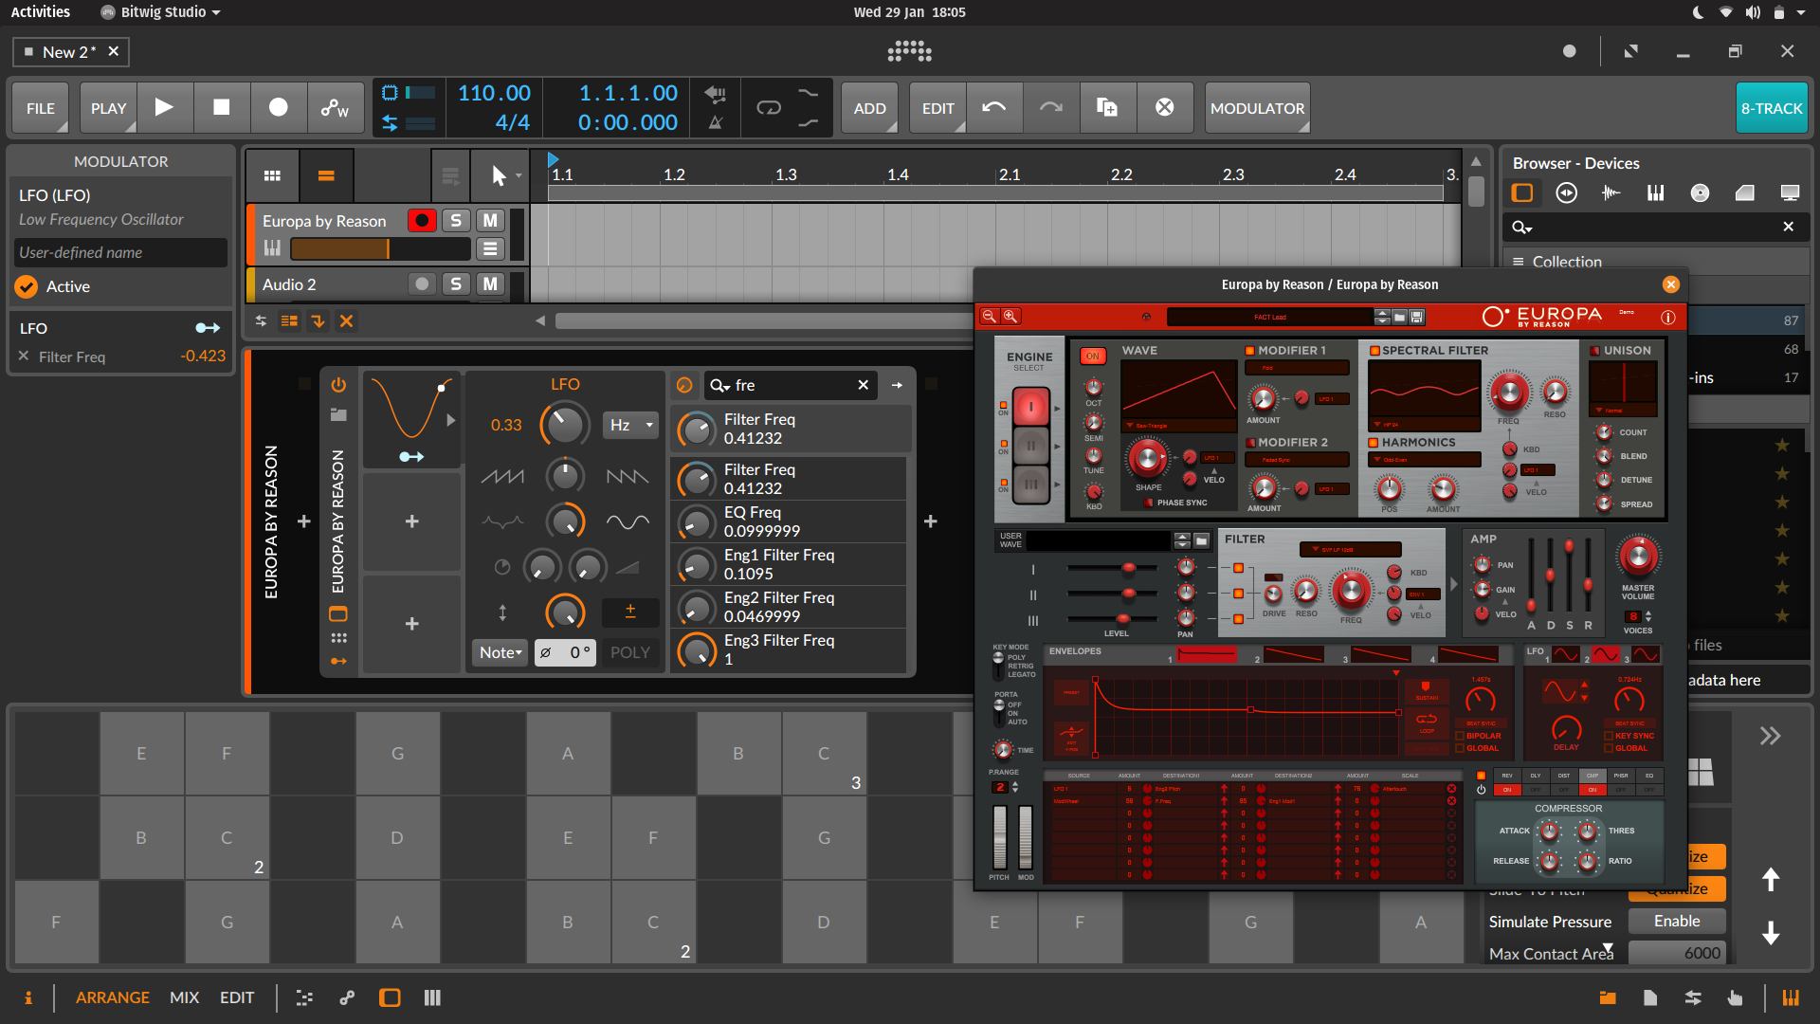
Task: Arm record on Europa by Reason track
Action: click(x=422, y=220)
